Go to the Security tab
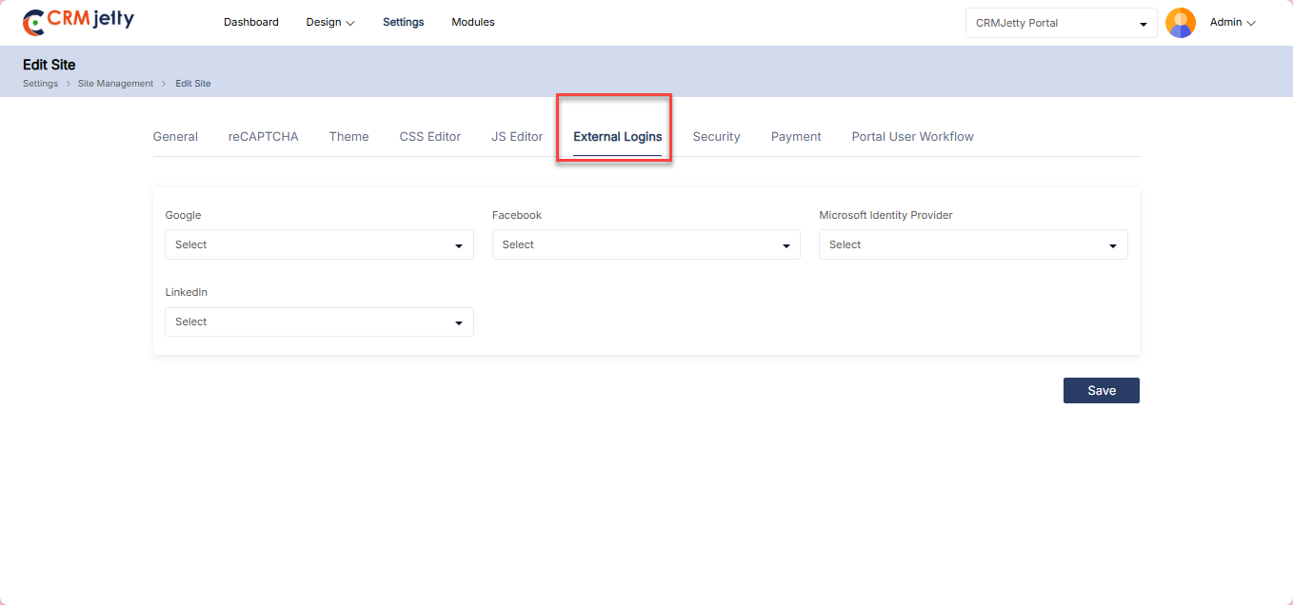 716,137
